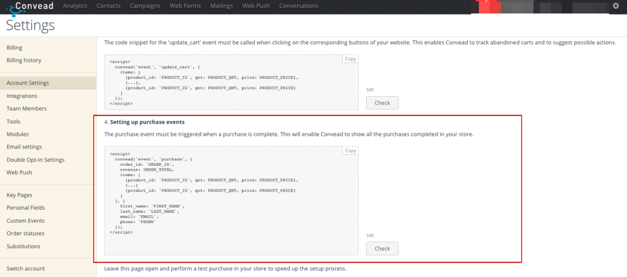Go to Team Members
Viewport: 627px width, 277px height.
pos(26,109)
